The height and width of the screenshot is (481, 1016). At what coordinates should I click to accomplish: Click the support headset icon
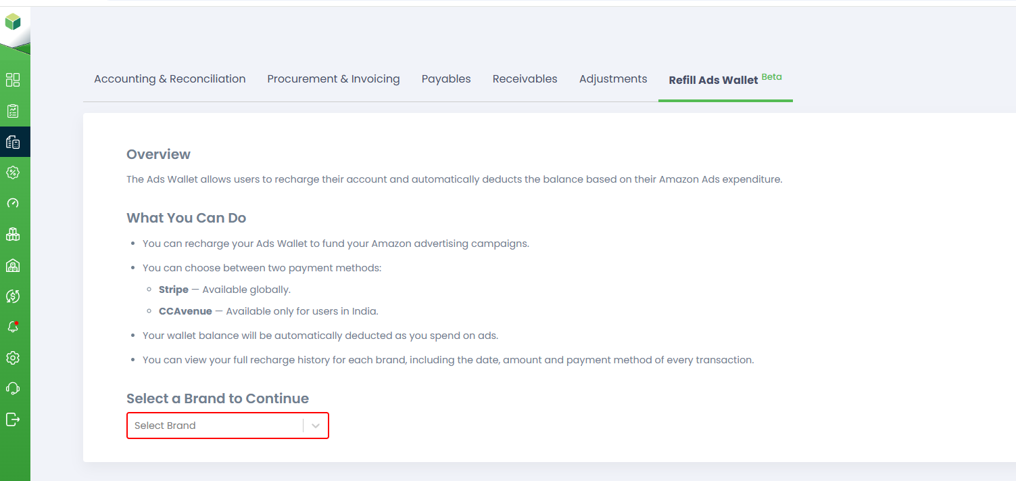pos(13,388)
